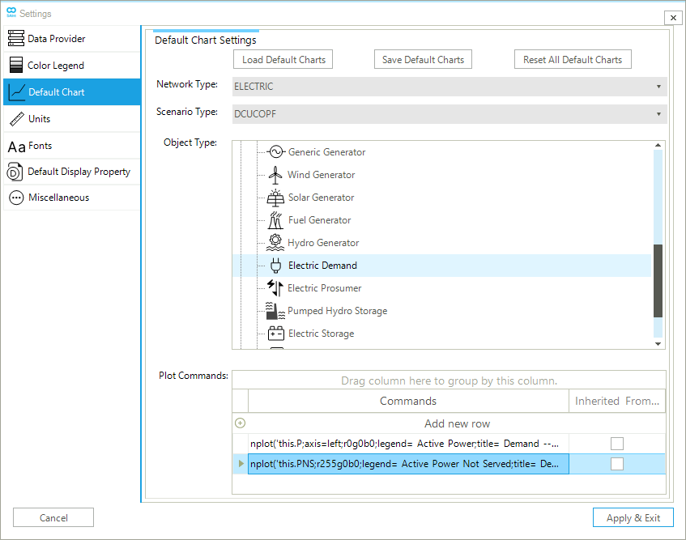Select the Electric Prosumer icon

pos(275,288)
